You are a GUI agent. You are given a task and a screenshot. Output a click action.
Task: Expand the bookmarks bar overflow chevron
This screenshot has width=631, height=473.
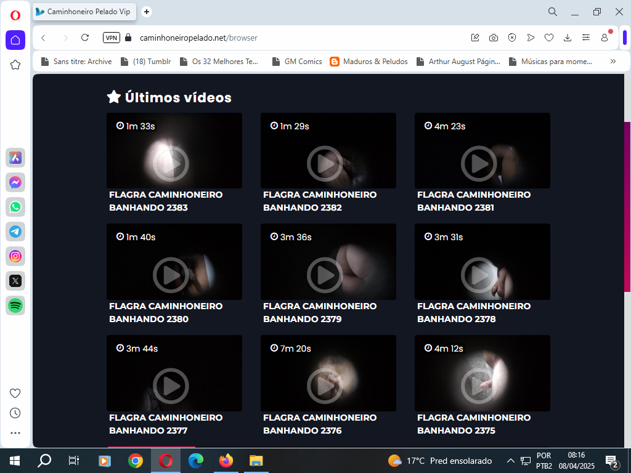[613, 61]
